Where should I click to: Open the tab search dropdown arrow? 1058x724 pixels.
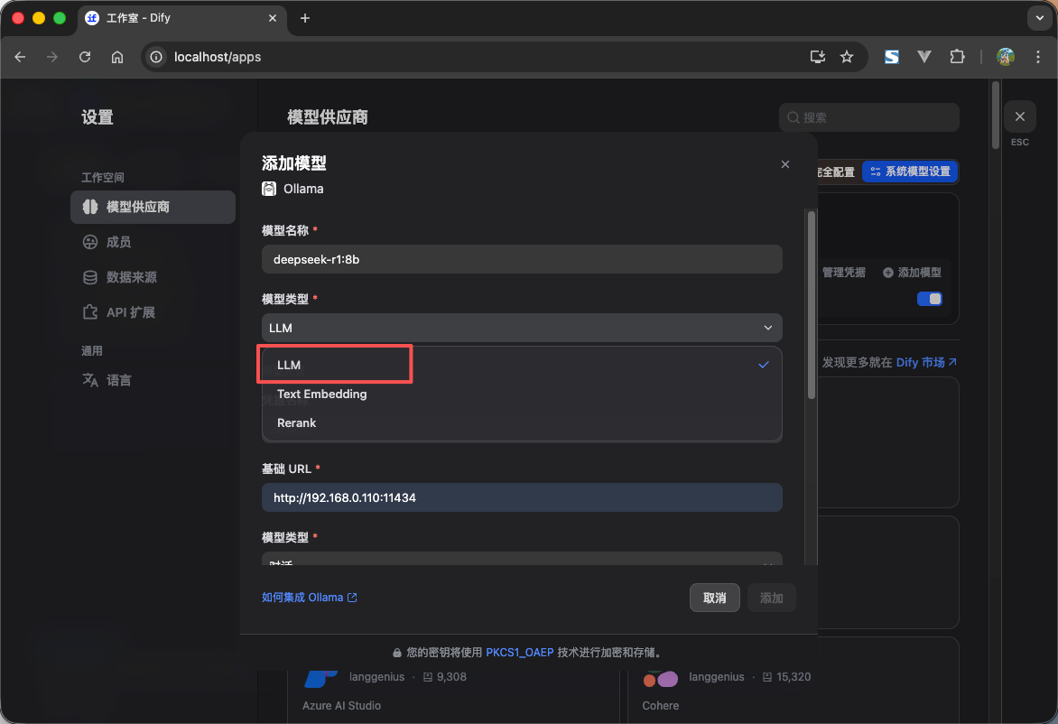tap(1039, 18)
